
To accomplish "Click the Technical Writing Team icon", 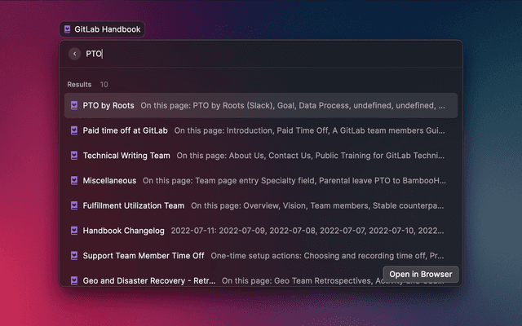I will [74, 156].
